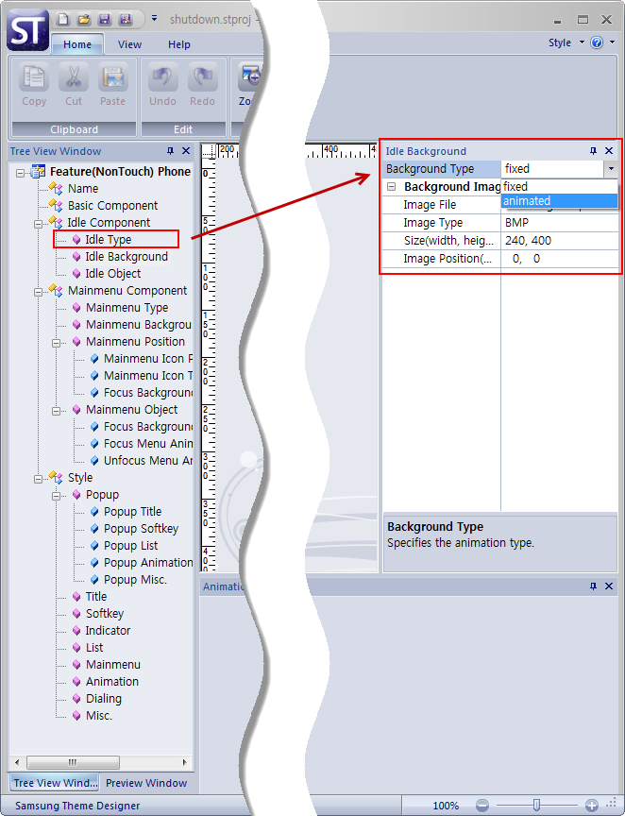Screen dimensions: 625x816
Task: Switch to the View ribbon tab
Action: tap(130, 44)
